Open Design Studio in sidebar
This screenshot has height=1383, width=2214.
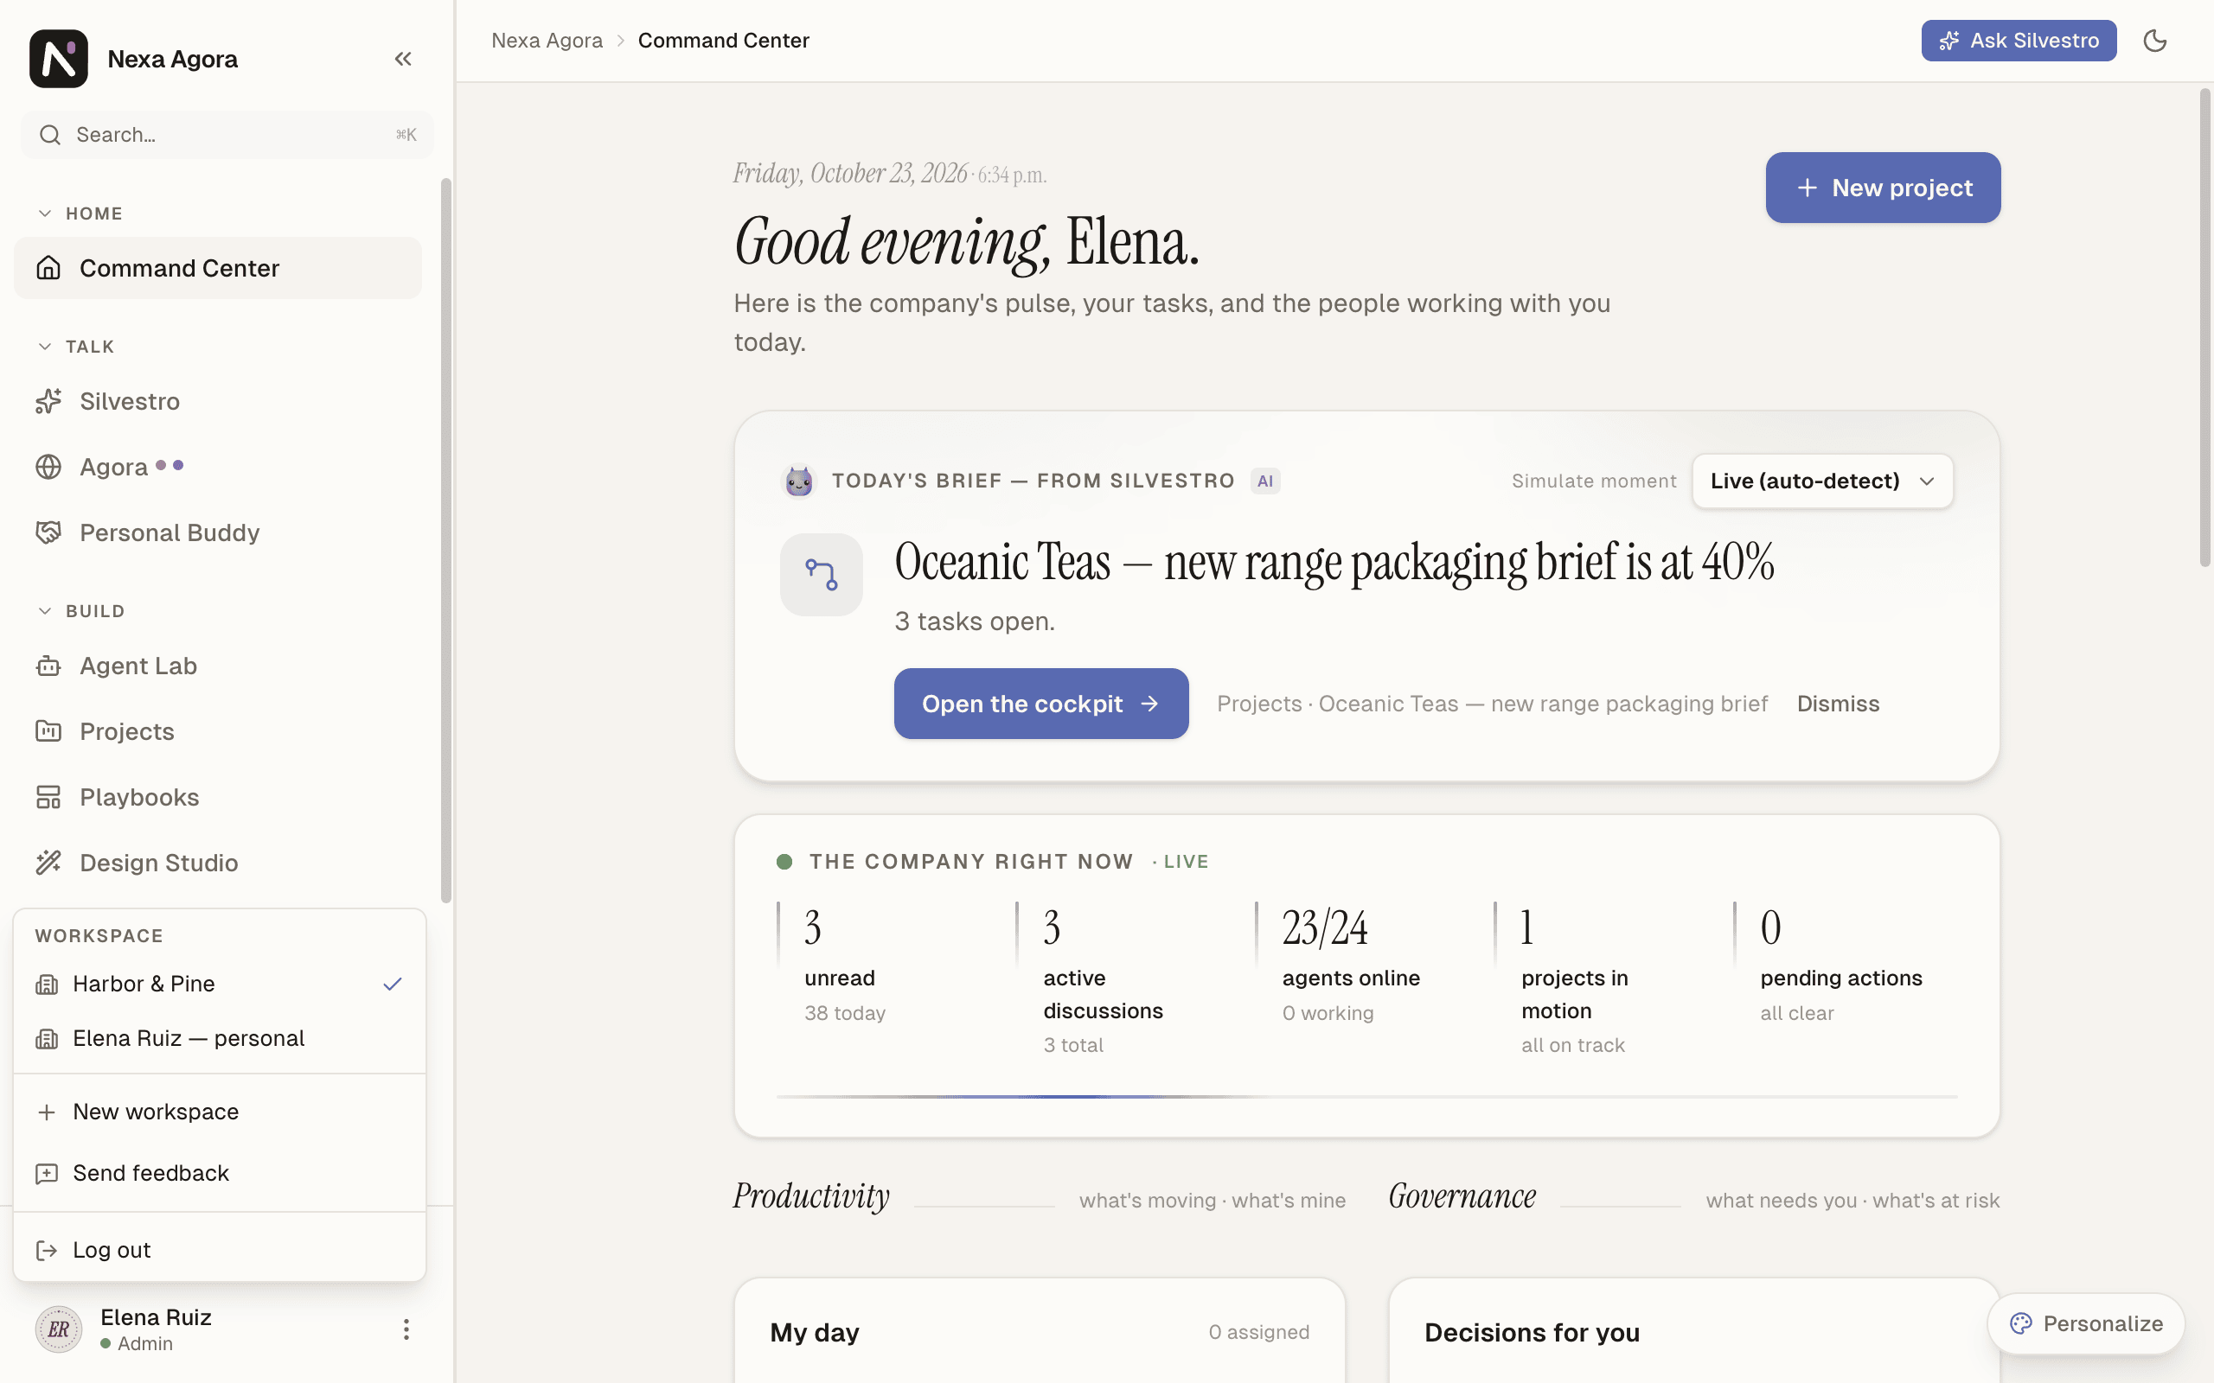click(218, 863)
